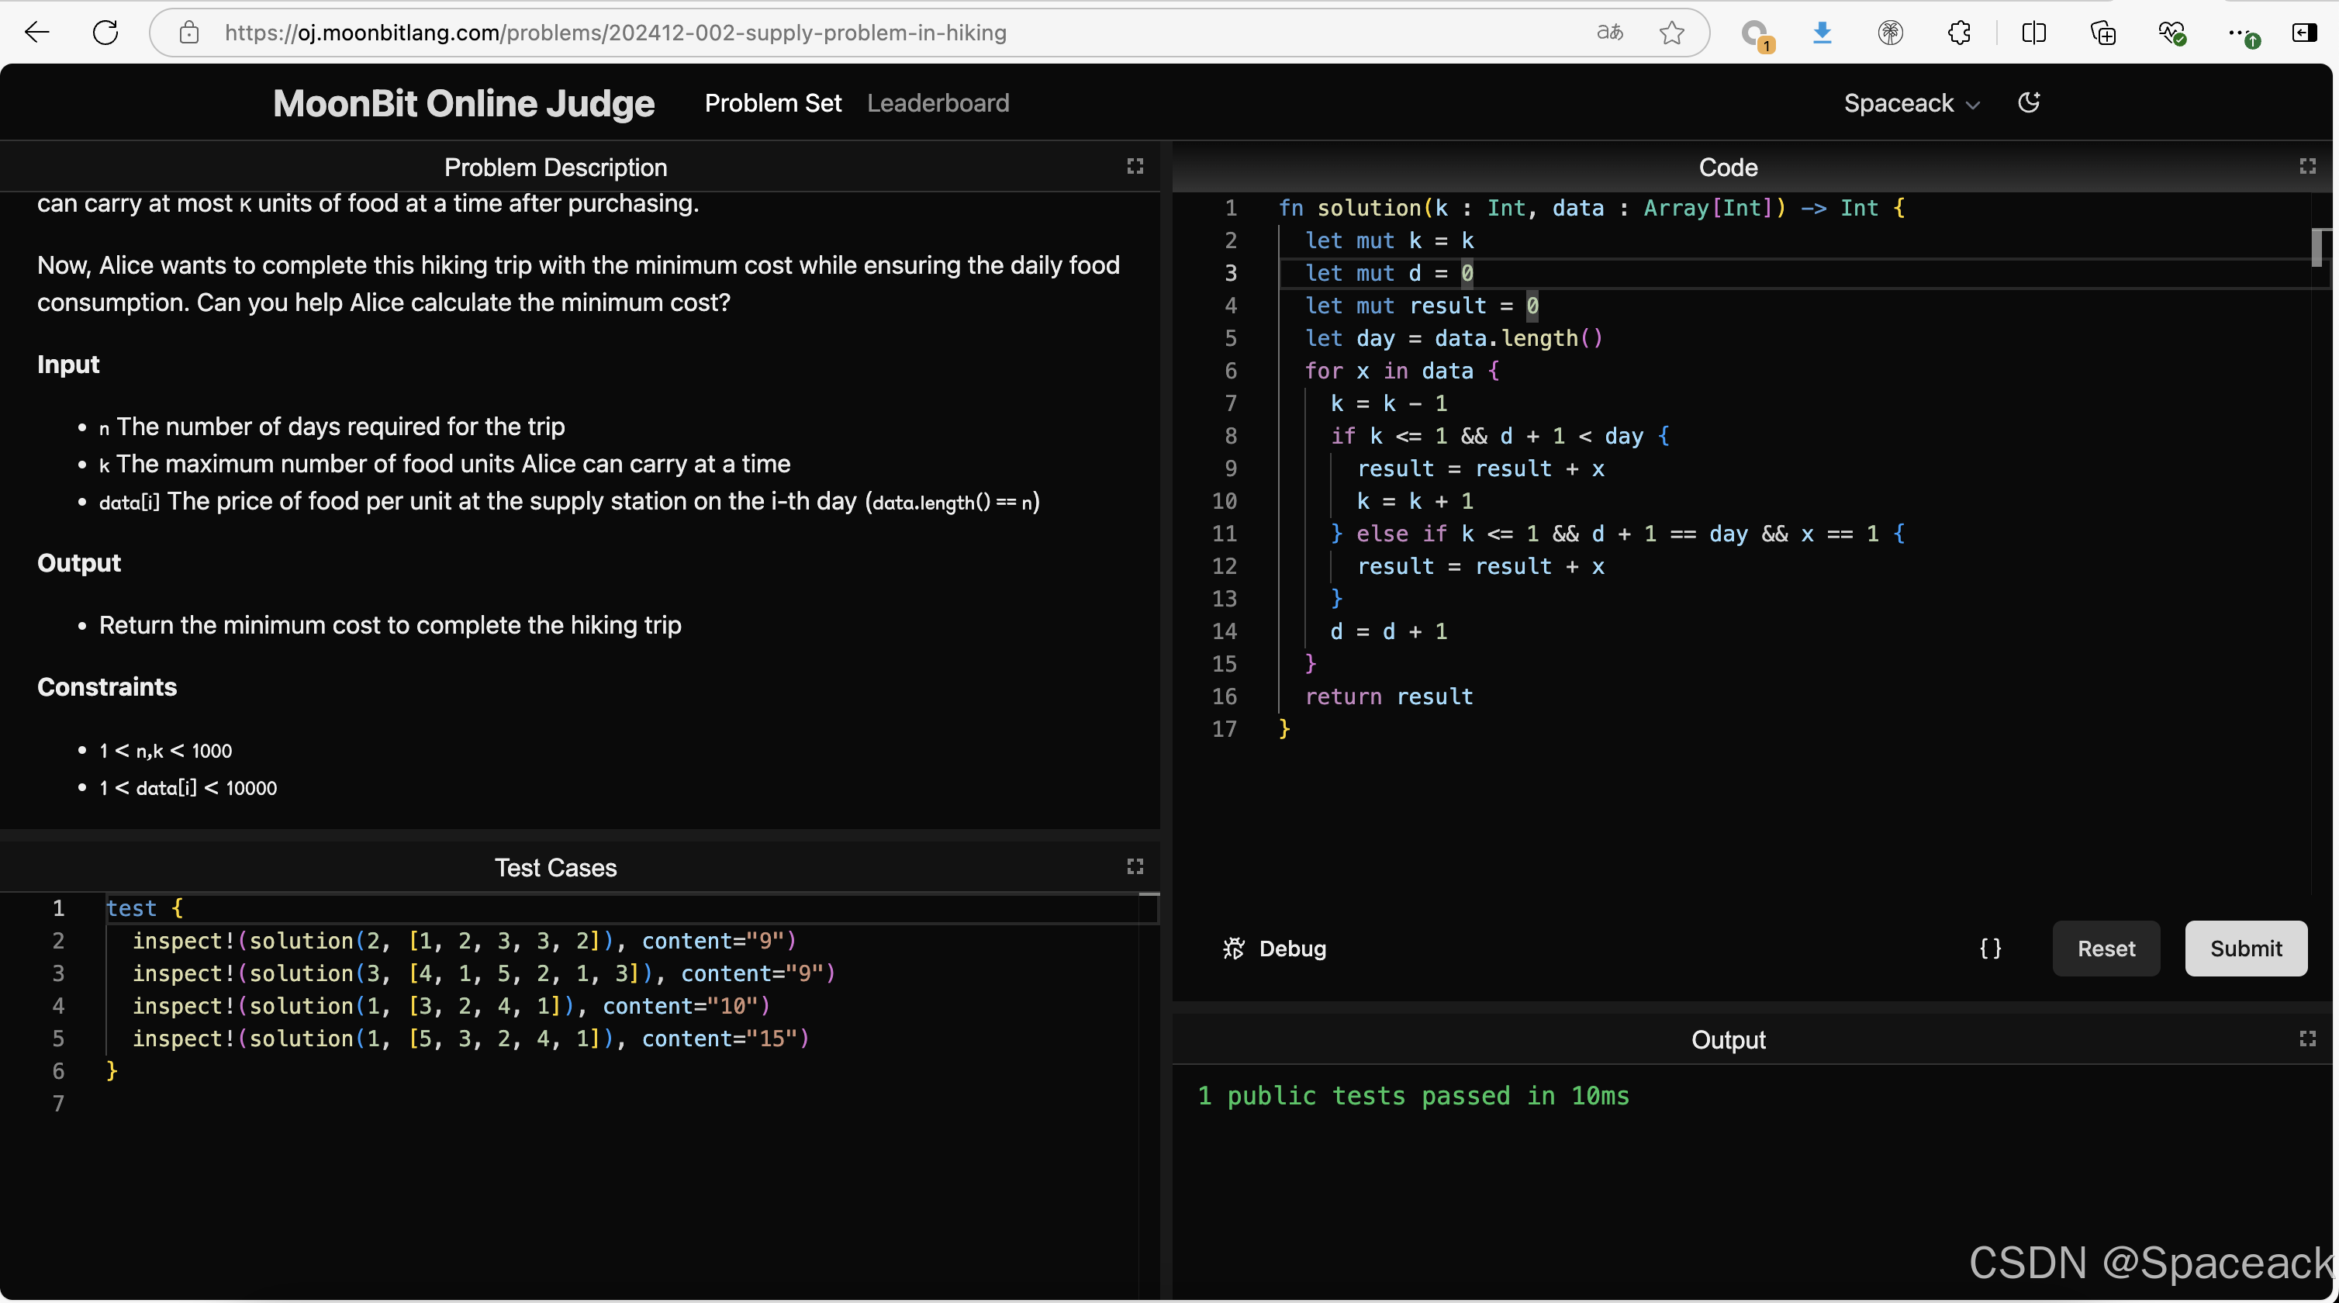Maximize the Test Cases panel
The width and height of the screenshot is (2339, 1303).
tap(1135, 866)
